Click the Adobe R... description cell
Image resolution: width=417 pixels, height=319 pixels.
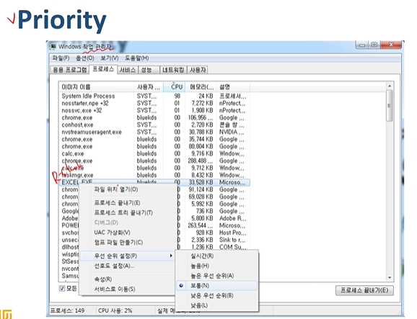[233, 218]
